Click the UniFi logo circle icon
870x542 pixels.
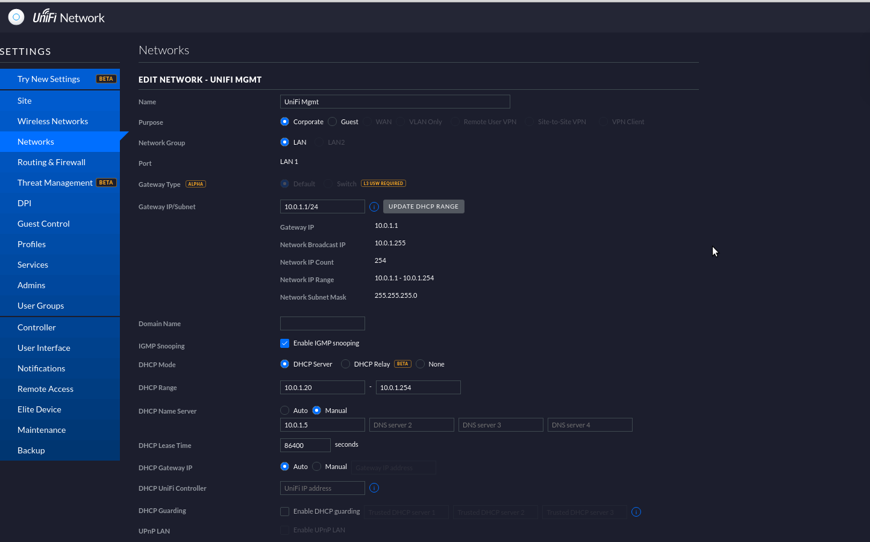pyautogui.click(x=16, y=17)
